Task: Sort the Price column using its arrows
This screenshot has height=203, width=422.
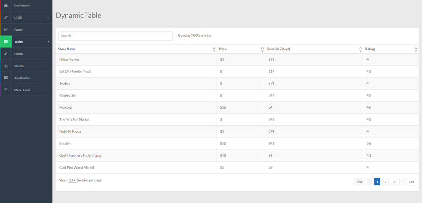Action: tap(262, 49)
